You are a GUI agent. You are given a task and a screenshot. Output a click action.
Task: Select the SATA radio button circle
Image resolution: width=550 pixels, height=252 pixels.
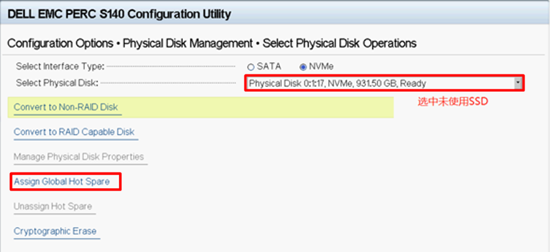click(x=251, y=66)
